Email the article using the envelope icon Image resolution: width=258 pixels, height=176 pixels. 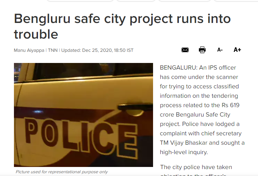click(185, 50)
